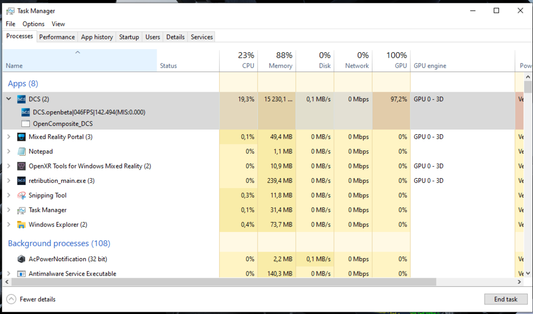The image size is (533, 314).
Task: Click the Mixed Reality Portal icon
Action: (21, 137)
